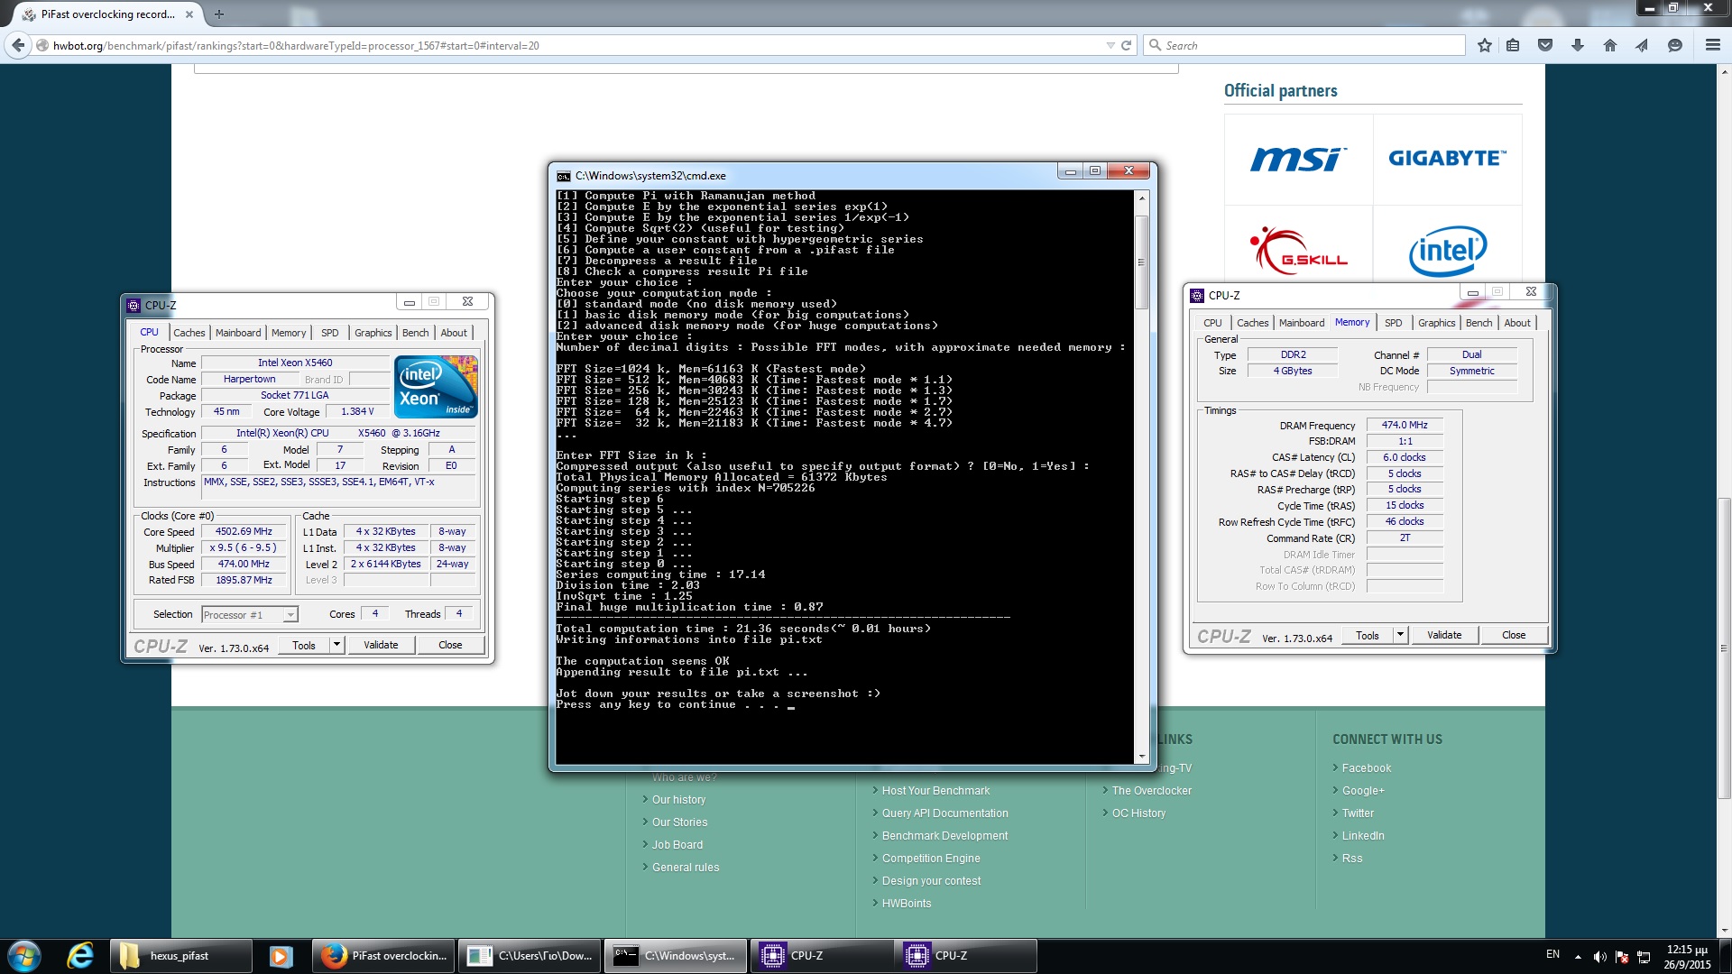1732x974 pixels.
Task: Bookmark this page with the star icon
Action: [1485, 45]
